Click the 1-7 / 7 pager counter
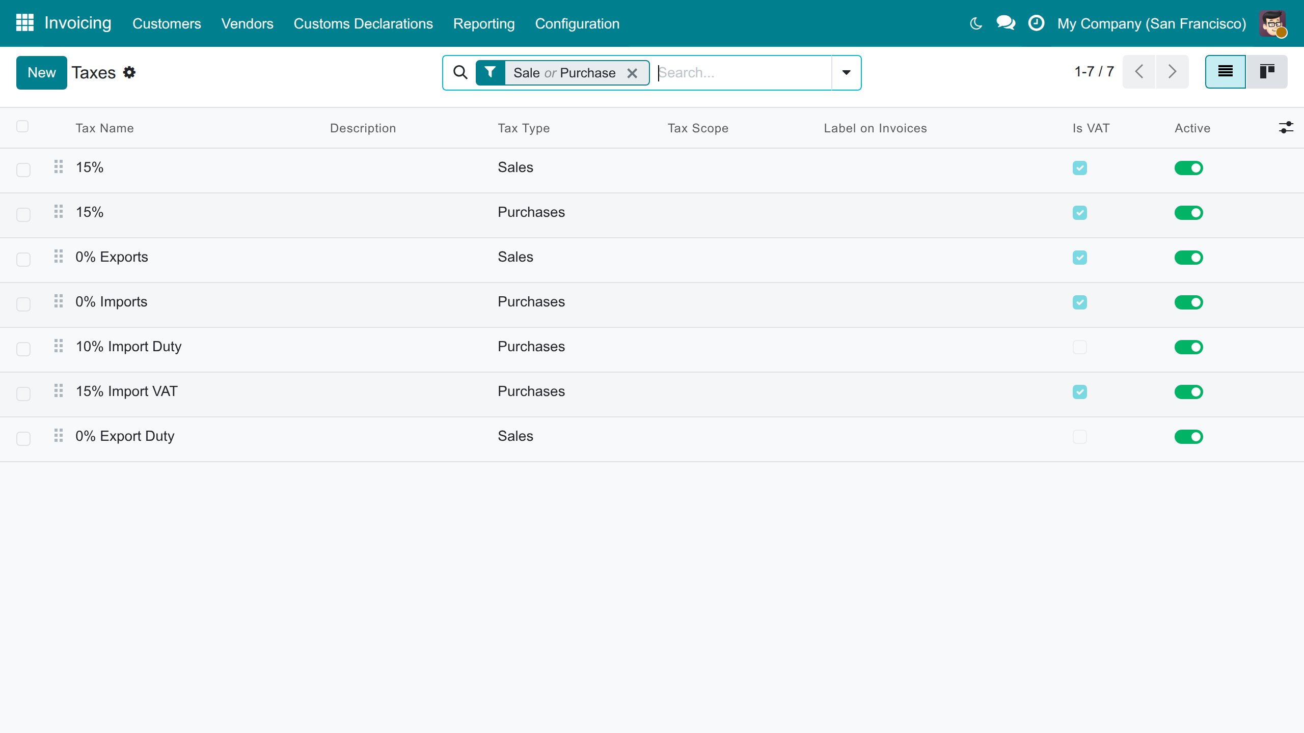This screenshot has width=1304, height=733. click(x=1094, y=72)
